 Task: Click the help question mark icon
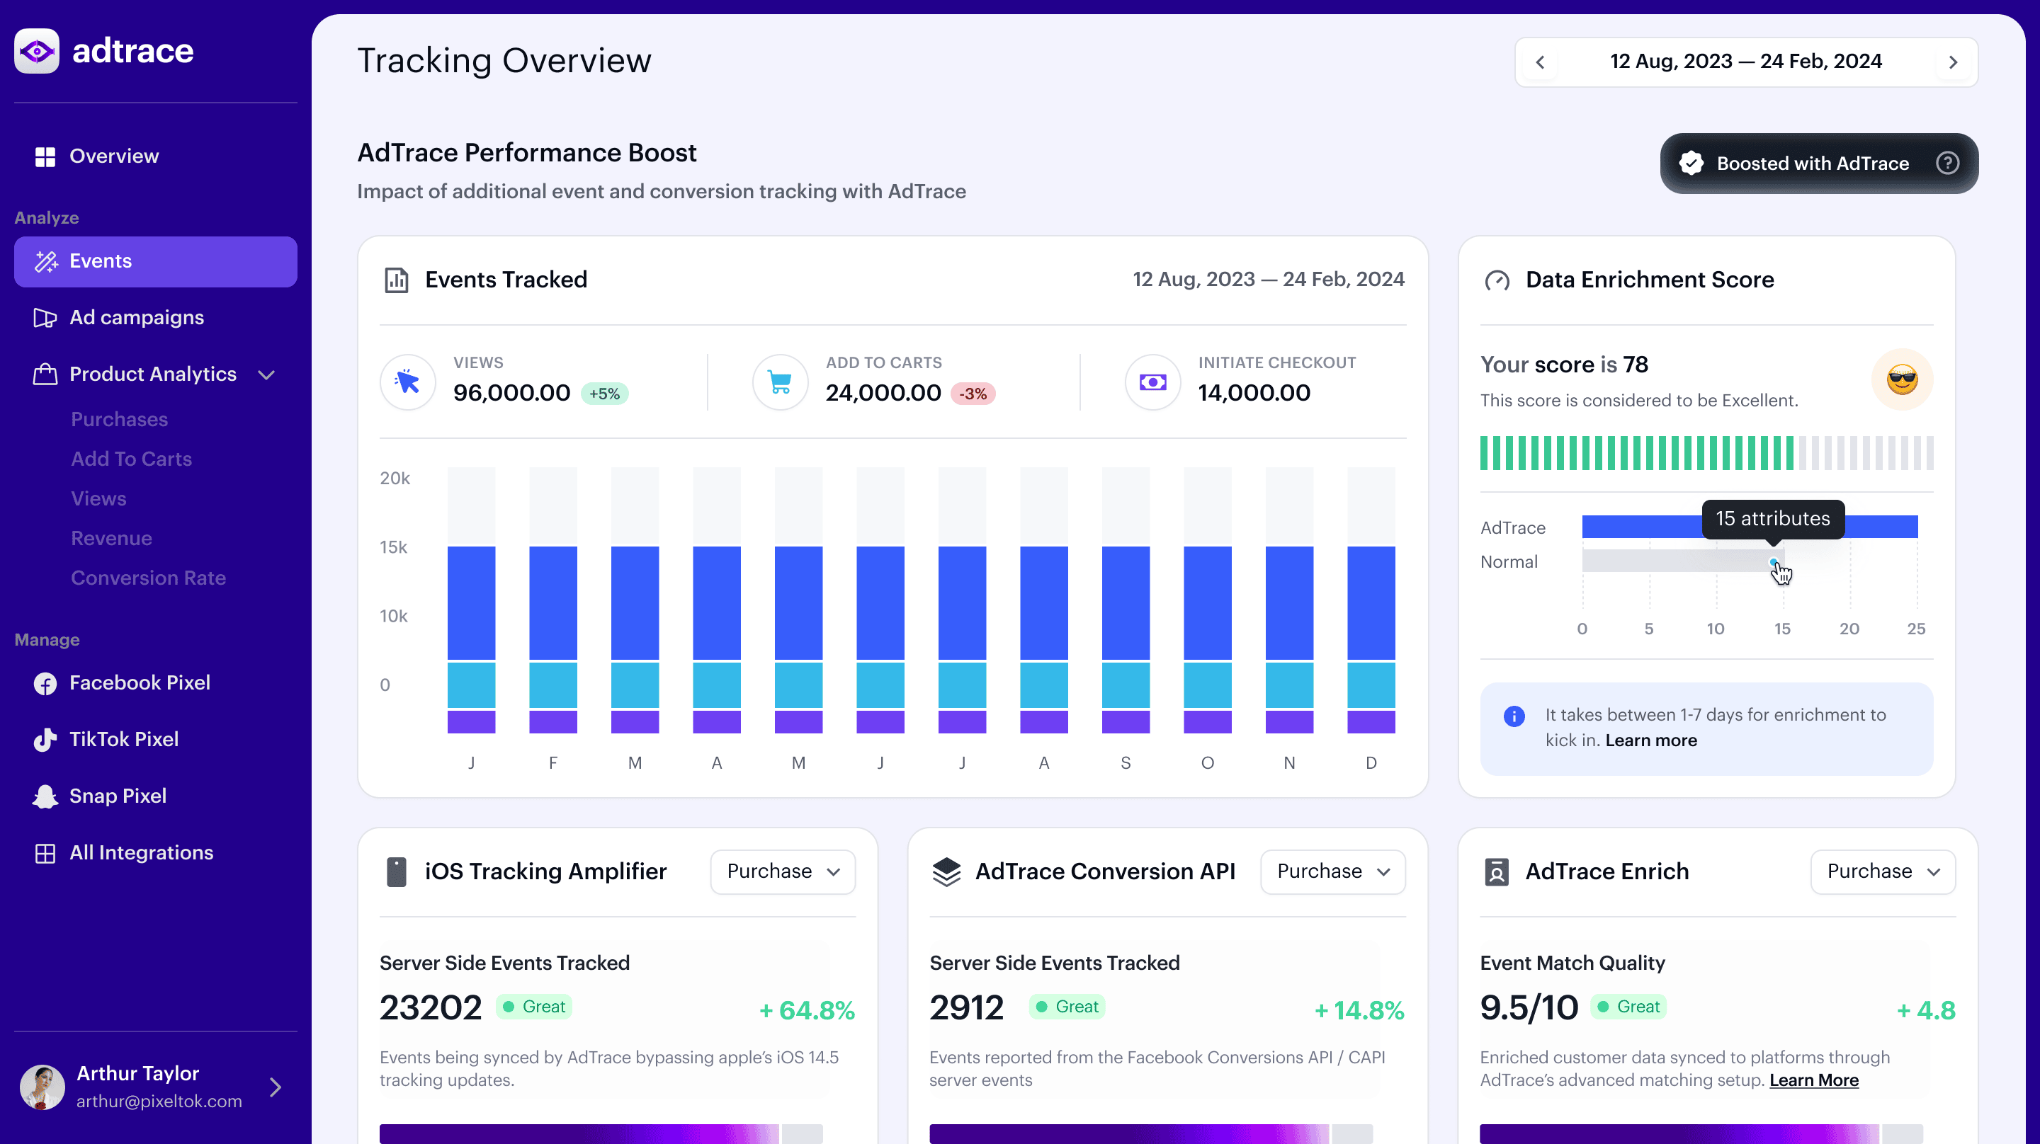click(x=1948, y=163)
